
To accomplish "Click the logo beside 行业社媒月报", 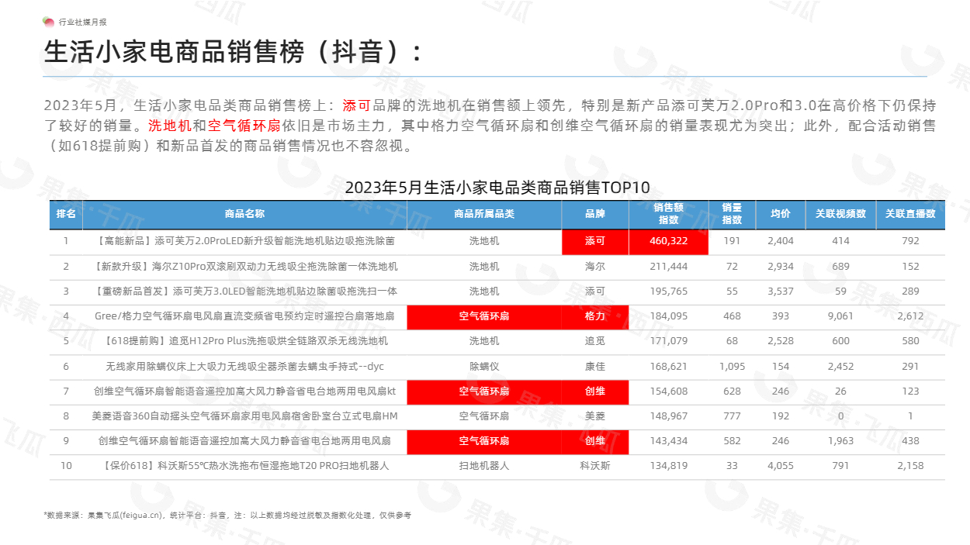I will coord(48,22).
